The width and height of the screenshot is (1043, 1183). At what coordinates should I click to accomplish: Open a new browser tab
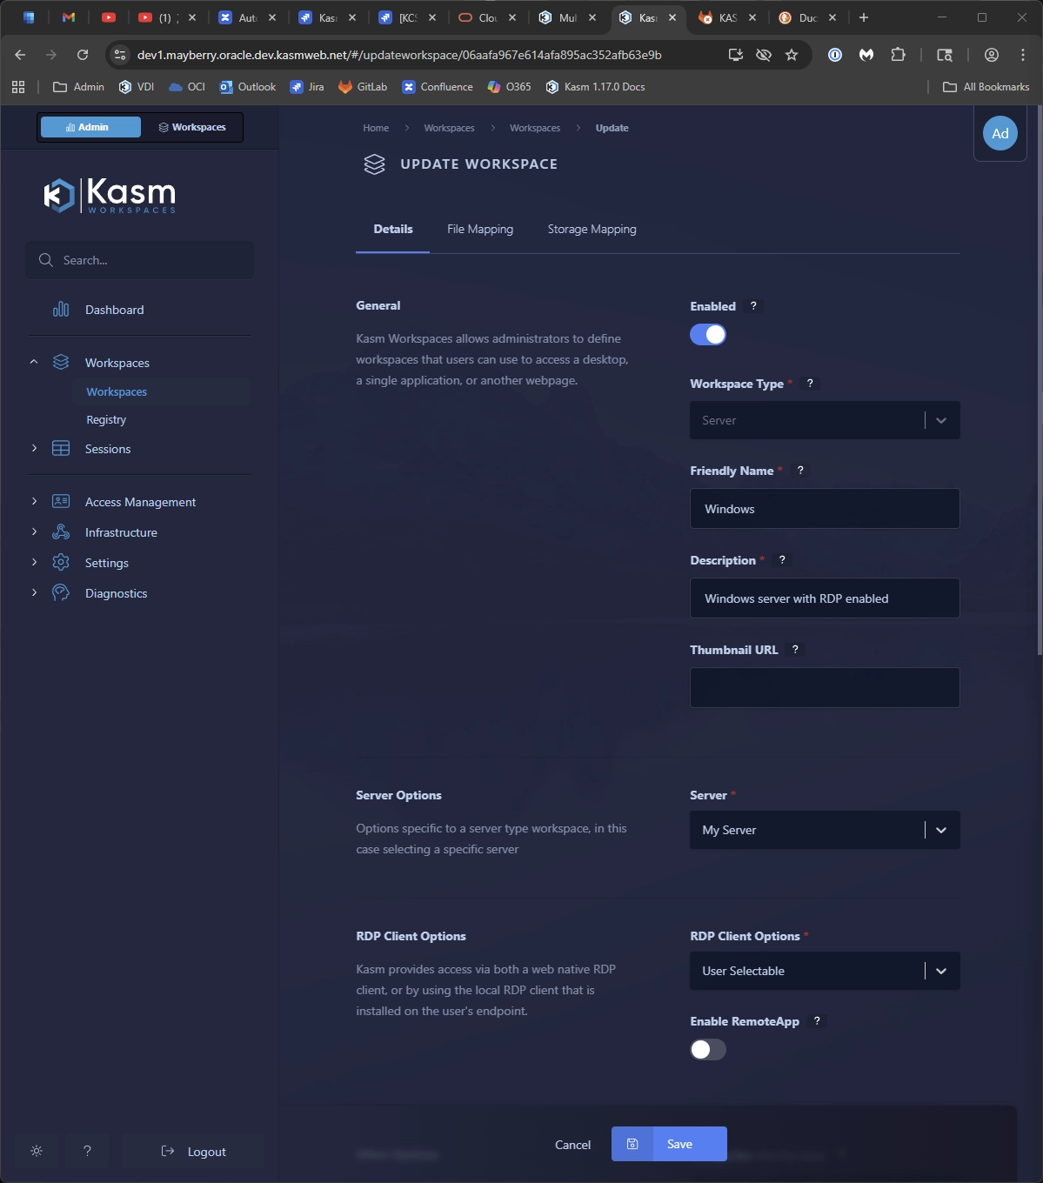(x=864, y=17)
